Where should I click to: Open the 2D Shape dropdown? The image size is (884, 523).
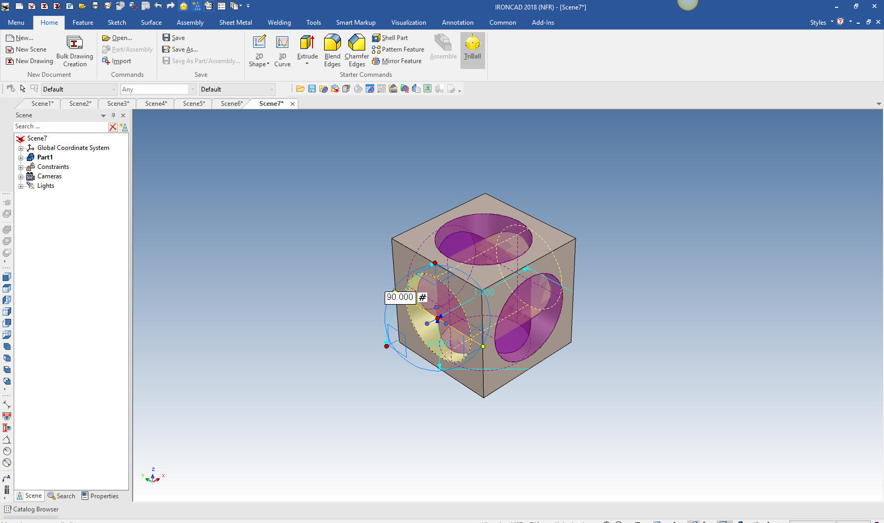[259, 51]
